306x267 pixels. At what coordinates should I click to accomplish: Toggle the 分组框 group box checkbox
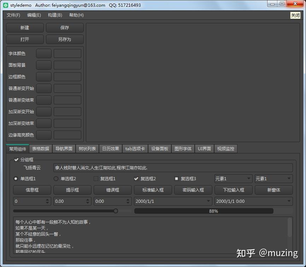pyautogui.click(x=16, y=160)
